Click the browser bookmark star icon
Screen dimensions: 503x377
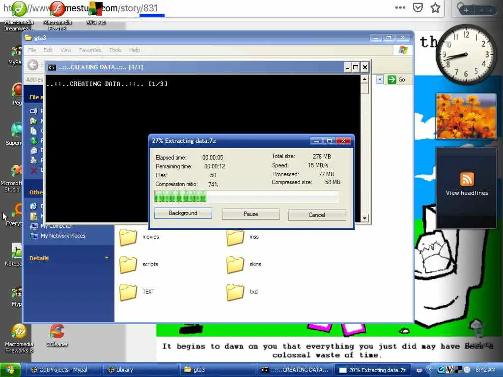(x=435, y=8)
